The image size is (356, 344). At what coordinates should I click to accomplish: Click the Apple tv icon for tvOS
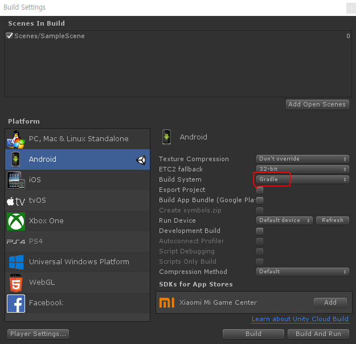click(16, 201)
